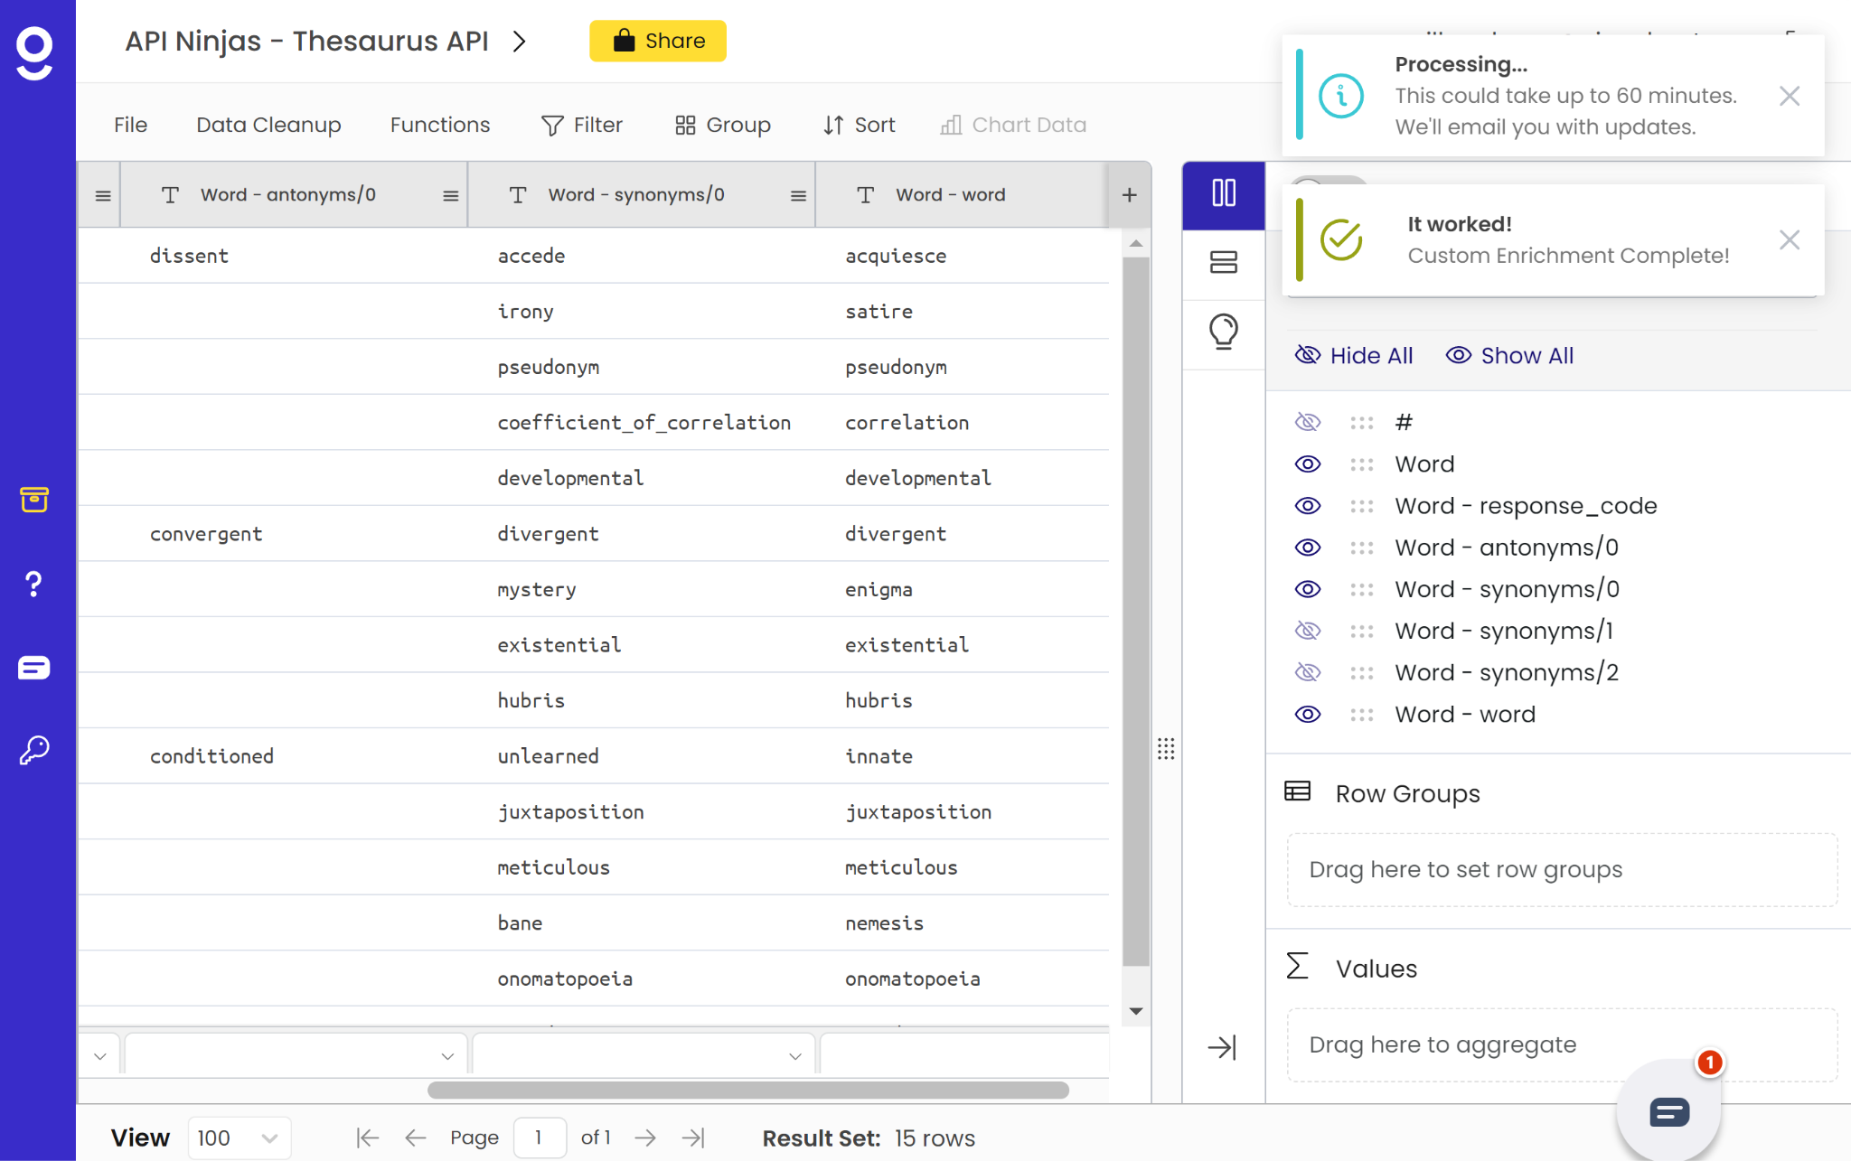Show the hidden Word - synonyms/1 column
Viewport: 1851px width, 1161px height.
[x=1308, y=630]
